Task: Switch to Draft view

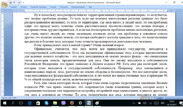Action: (x=155, y=98)
